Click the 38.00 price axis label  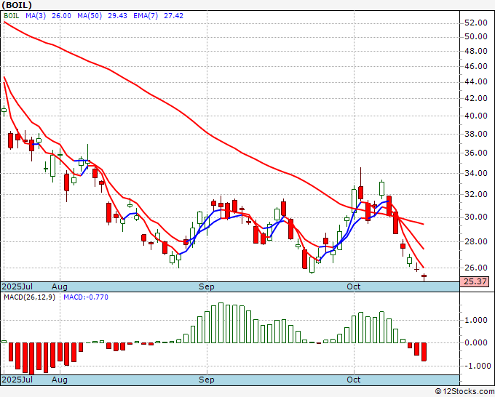476,134
